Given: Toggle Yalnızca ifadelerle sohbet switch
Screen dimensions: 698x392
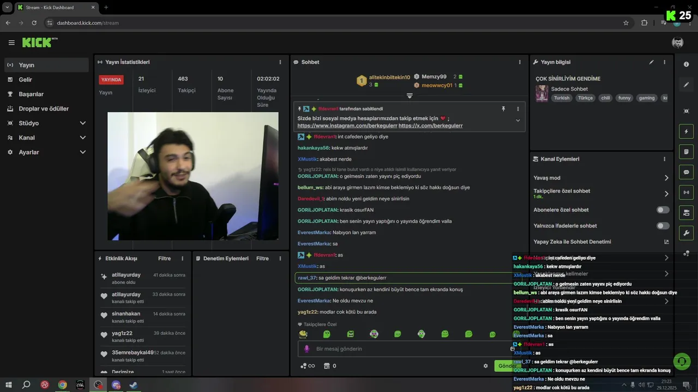Looking at the screenshot, I should (663, 225).
